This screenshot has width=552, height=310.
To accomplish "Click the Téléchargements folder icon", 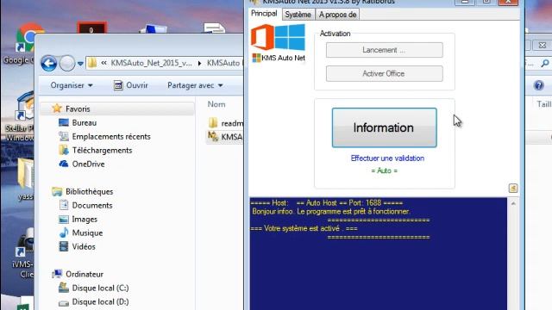I will [x=63, y=150].
